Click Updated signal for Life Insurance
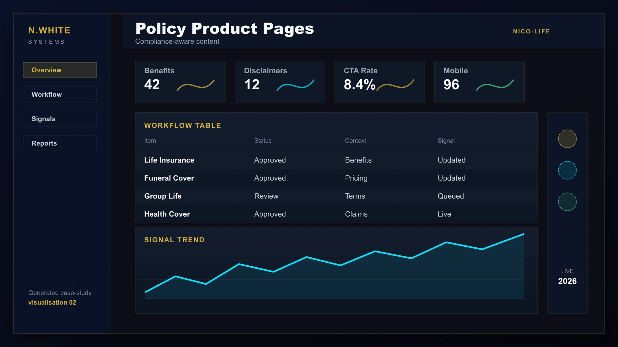Viewport: 618px width, 347px height. pos(452,160)
